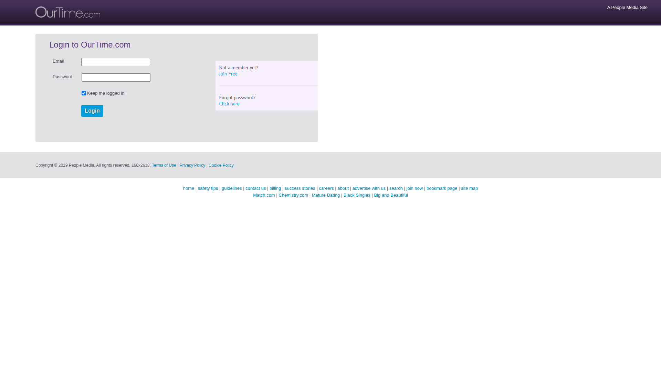Image resolution: width=661 pixels, height=372 pixels.
Task: Open advertise with us link
Action: pos(369,188)
